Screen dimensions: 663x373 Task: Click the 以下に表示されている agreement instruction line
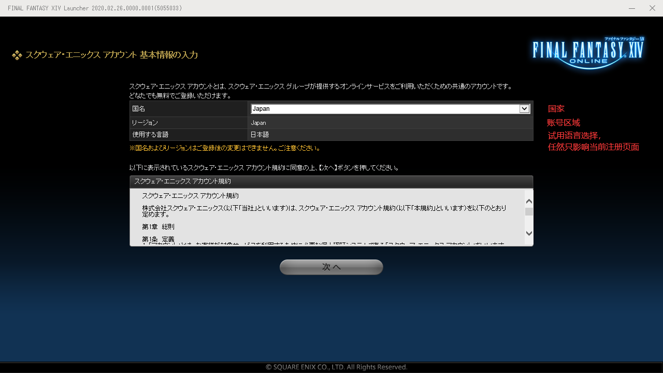pyautogui.click(x=264, y=168)
